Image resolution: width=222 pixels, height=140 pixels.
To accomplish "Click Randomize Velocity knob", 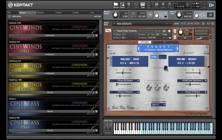I will coord(158,88).
